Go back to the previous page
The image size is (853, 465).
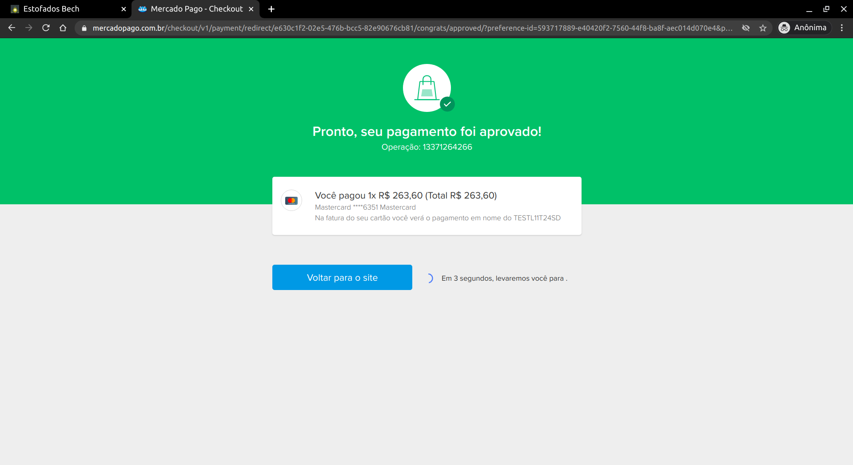pos(12,28)
